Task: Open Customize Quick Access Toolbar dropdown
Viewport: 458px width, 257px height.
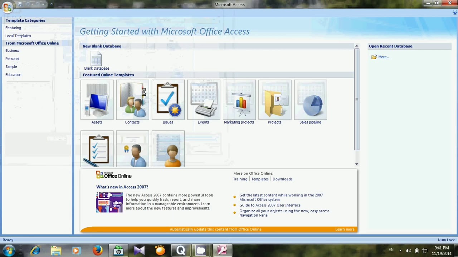Action: pos(51,4)
